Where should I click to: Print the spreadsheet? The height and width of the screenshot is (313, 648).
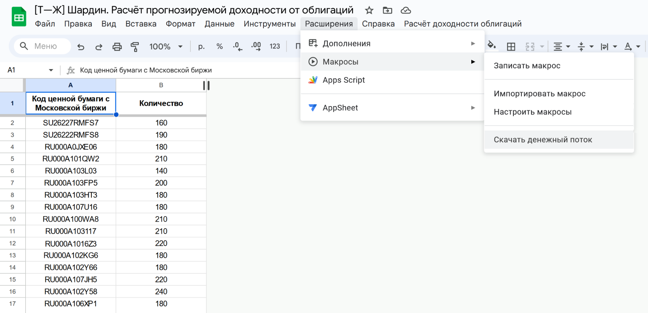pos(117,47)
